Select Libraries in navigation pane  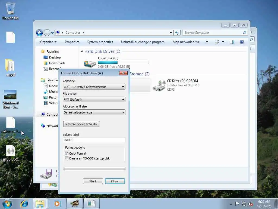tap(52, 80)
